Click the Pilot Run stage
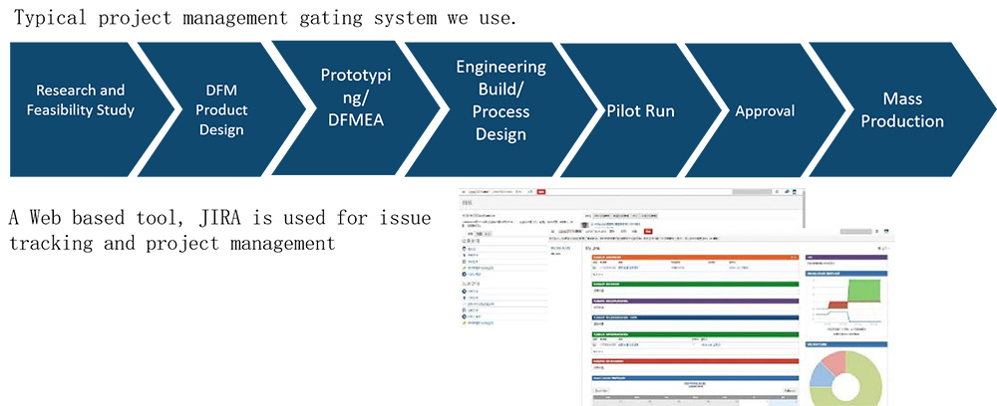Viewport: 997px width, 406px height. pos(640,109)
